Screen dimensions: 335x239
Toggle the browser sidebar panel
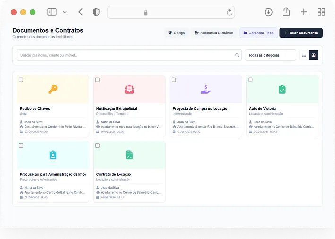tap(52, 12)
